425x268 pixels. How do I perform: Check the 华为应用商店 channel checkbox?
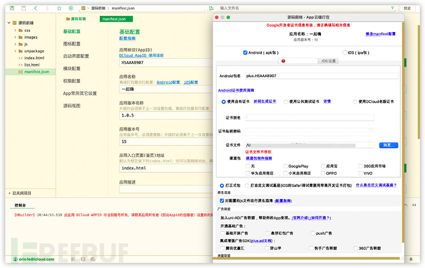(x=248, y=173)
